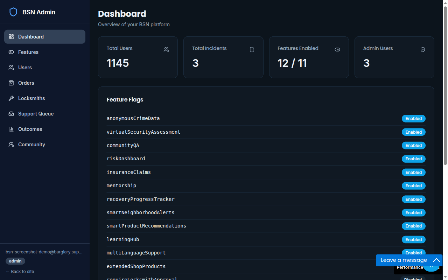
Task: Click the Enabled badge for smartNeighborhoodAlerts
Action: [414, 212]
